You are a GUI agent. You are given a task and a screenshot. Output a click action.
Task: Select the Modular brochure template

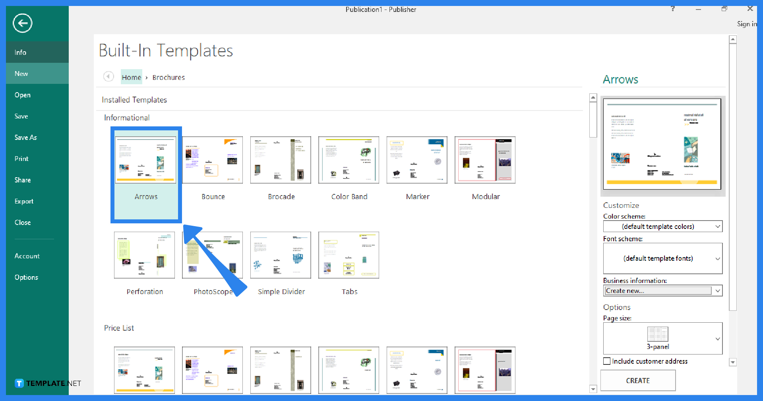[x=484, y=160]
